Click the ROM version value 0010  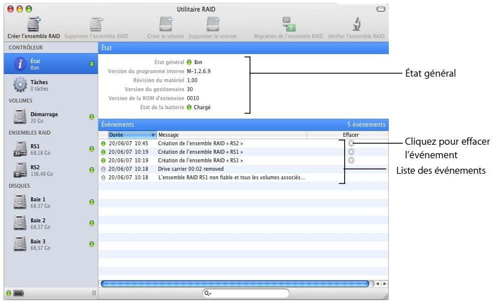click(x=193, y=98)
